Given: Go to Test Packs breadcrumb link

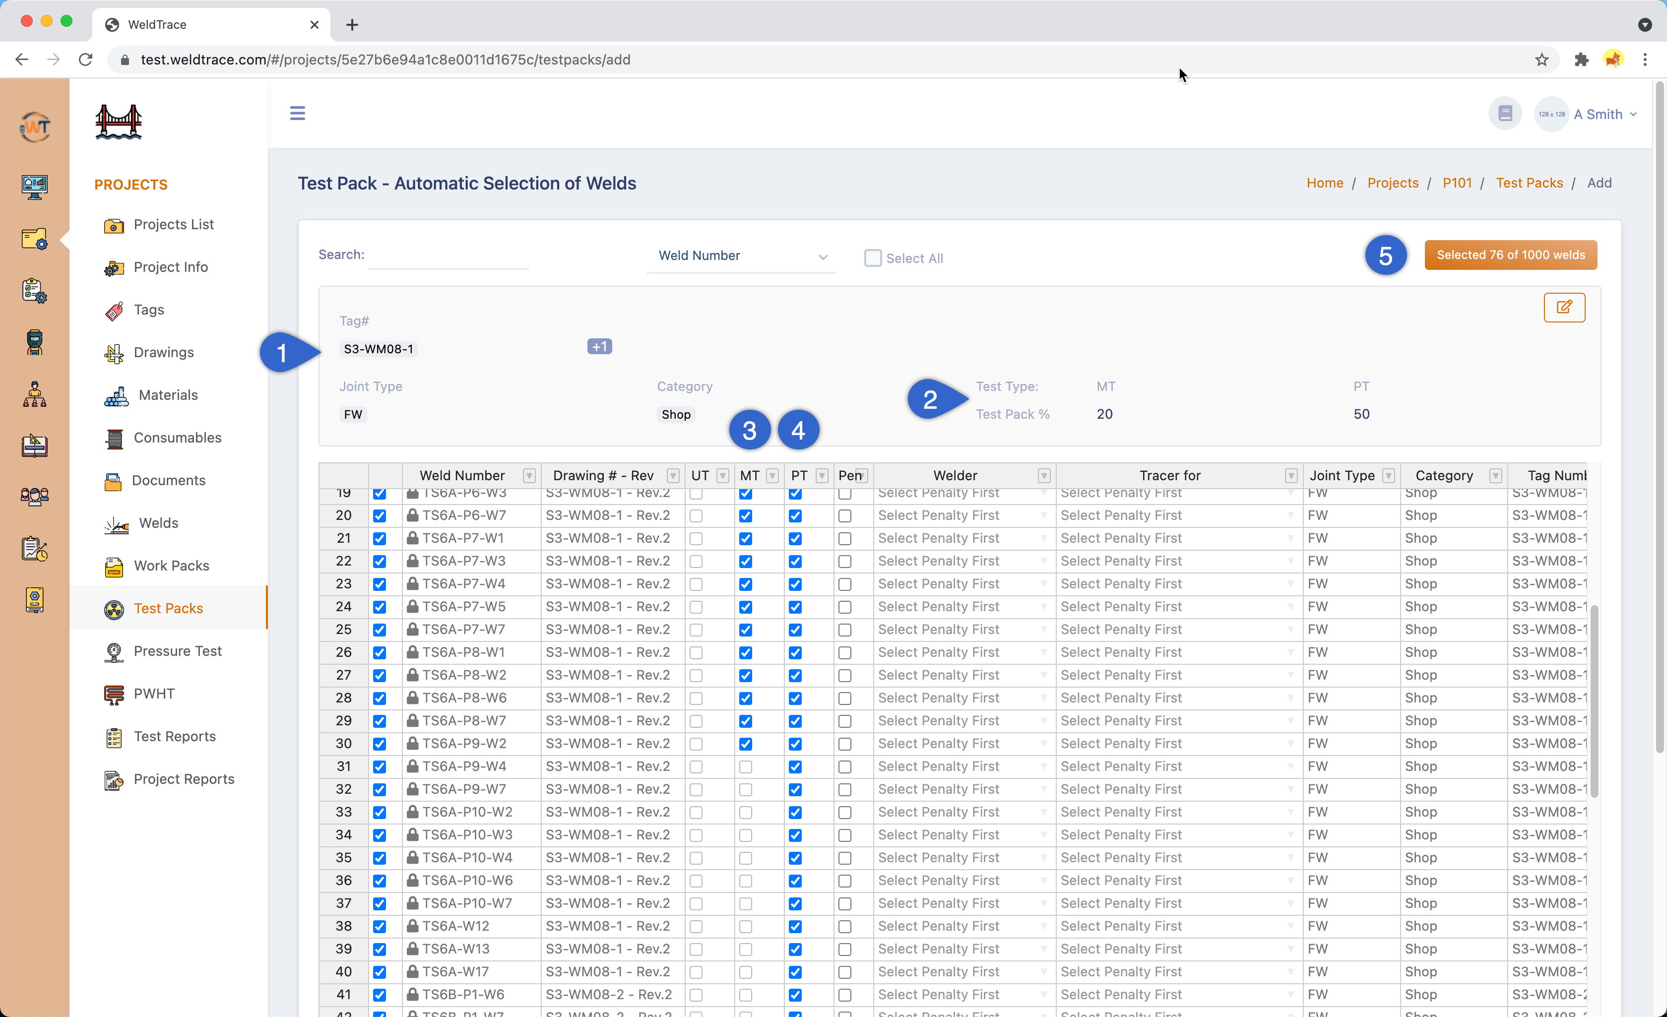Looking at the screenshot, I should (1529, 183).
